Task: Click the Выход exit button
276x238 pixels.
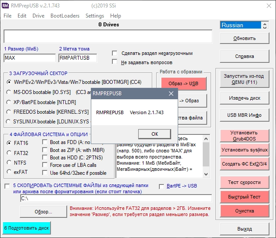Action: tap(244, 229)
